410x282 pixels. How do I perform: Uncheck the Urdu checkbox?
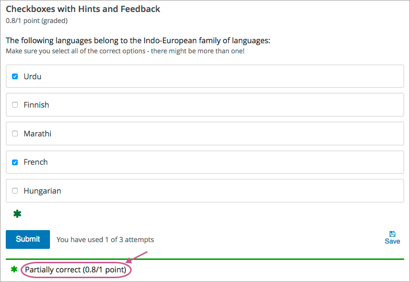coord(15,76)
